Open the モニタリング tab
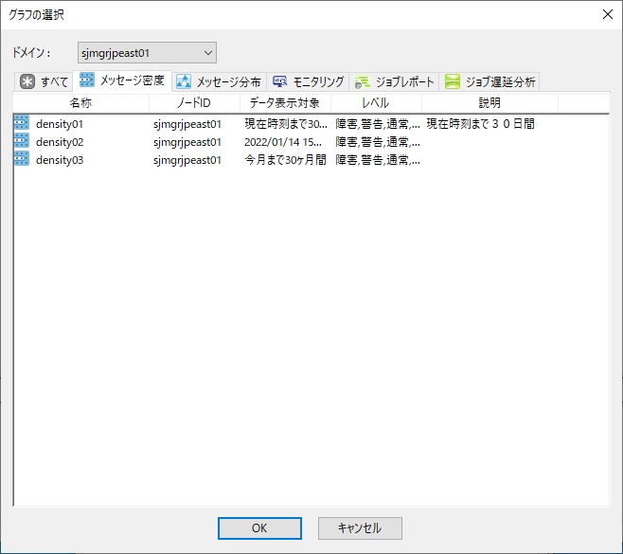623x554 pixels. point(308,81)
